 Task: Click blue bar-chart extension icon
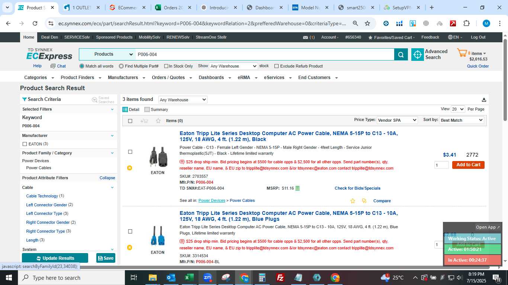tap(399, 23)
